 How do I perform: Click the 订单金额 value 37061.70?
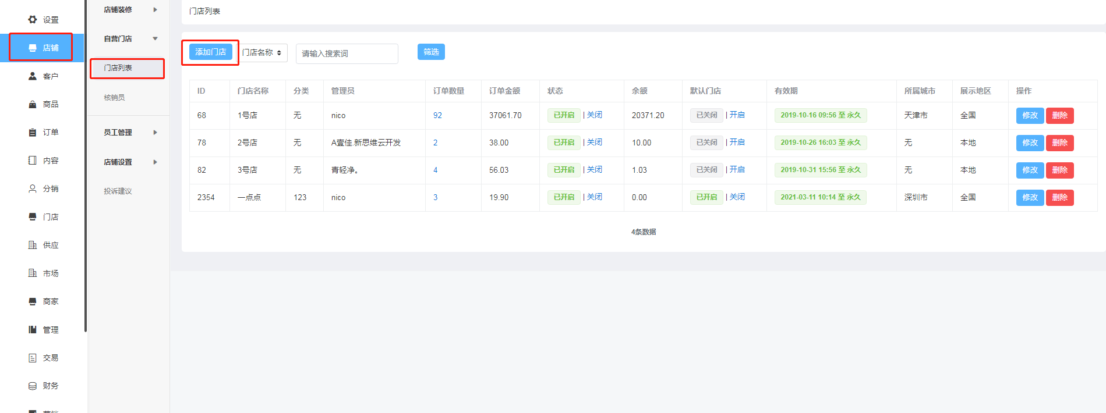506,115
